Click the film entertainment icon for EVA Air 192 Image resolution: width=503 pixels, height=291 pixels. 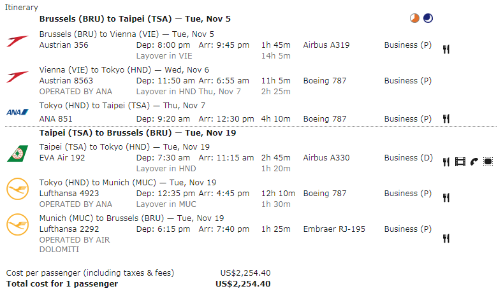tap(460, 162)
